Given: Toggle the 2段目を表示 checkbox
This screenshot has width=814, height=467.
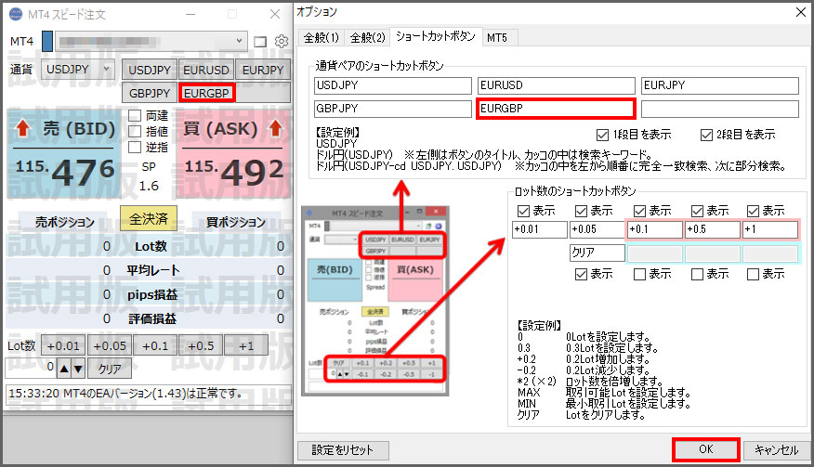Looking at the screenshot, I should click(706, 135).
